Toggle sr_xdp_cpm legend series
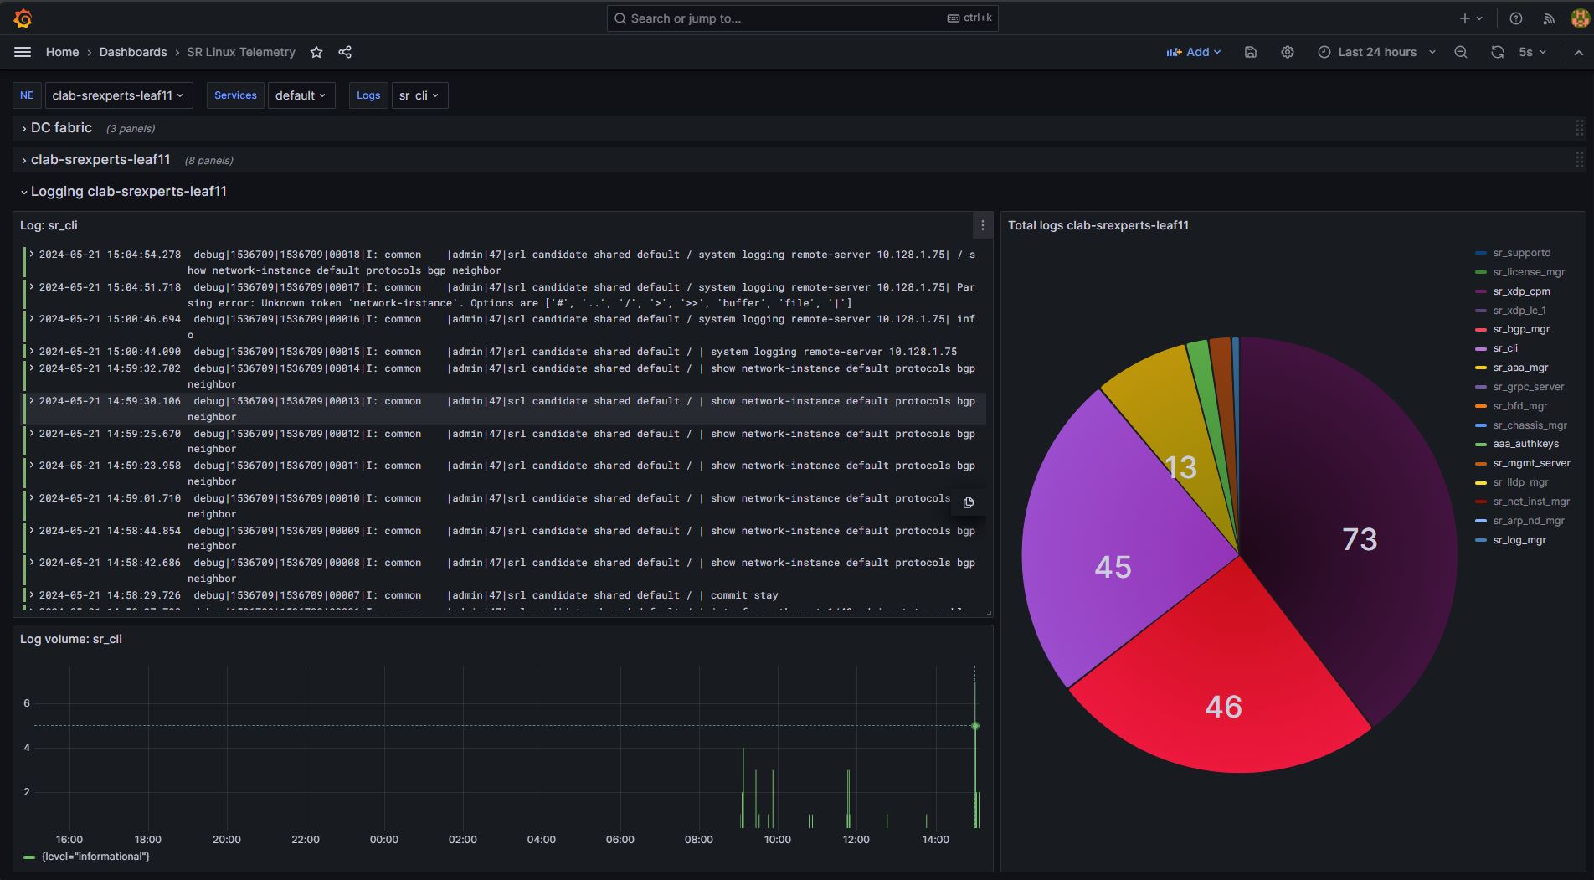The image size is (1594, 880). [x=1521, y=291]
